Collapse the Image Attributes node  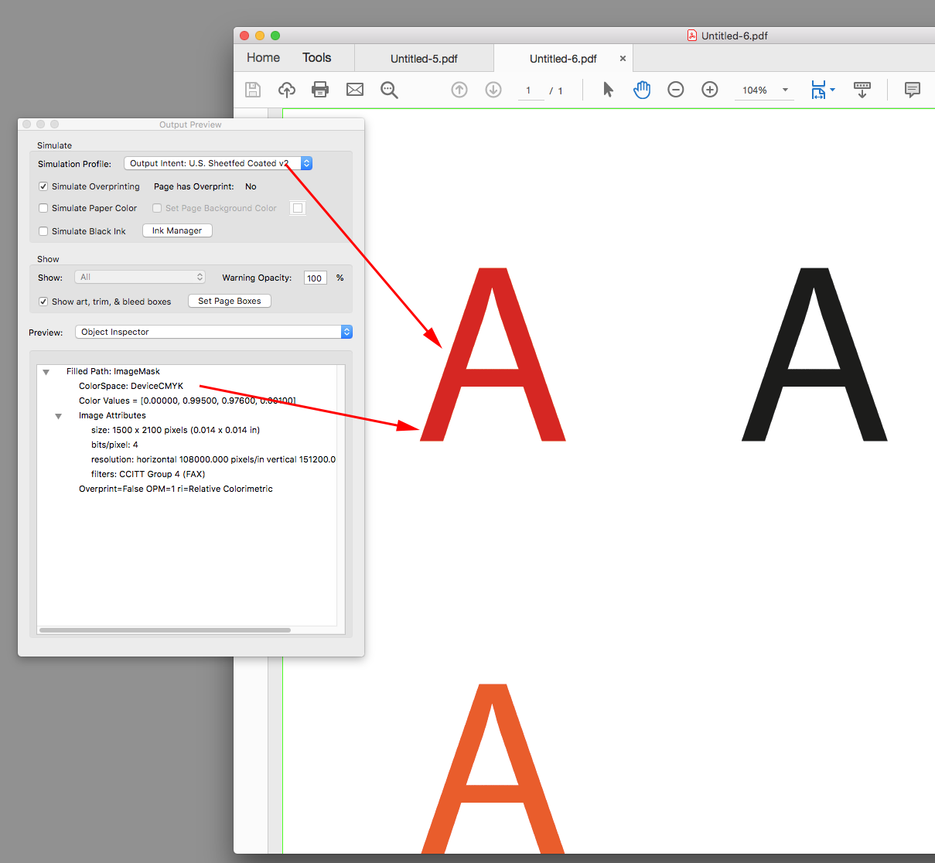click(59, 416)
